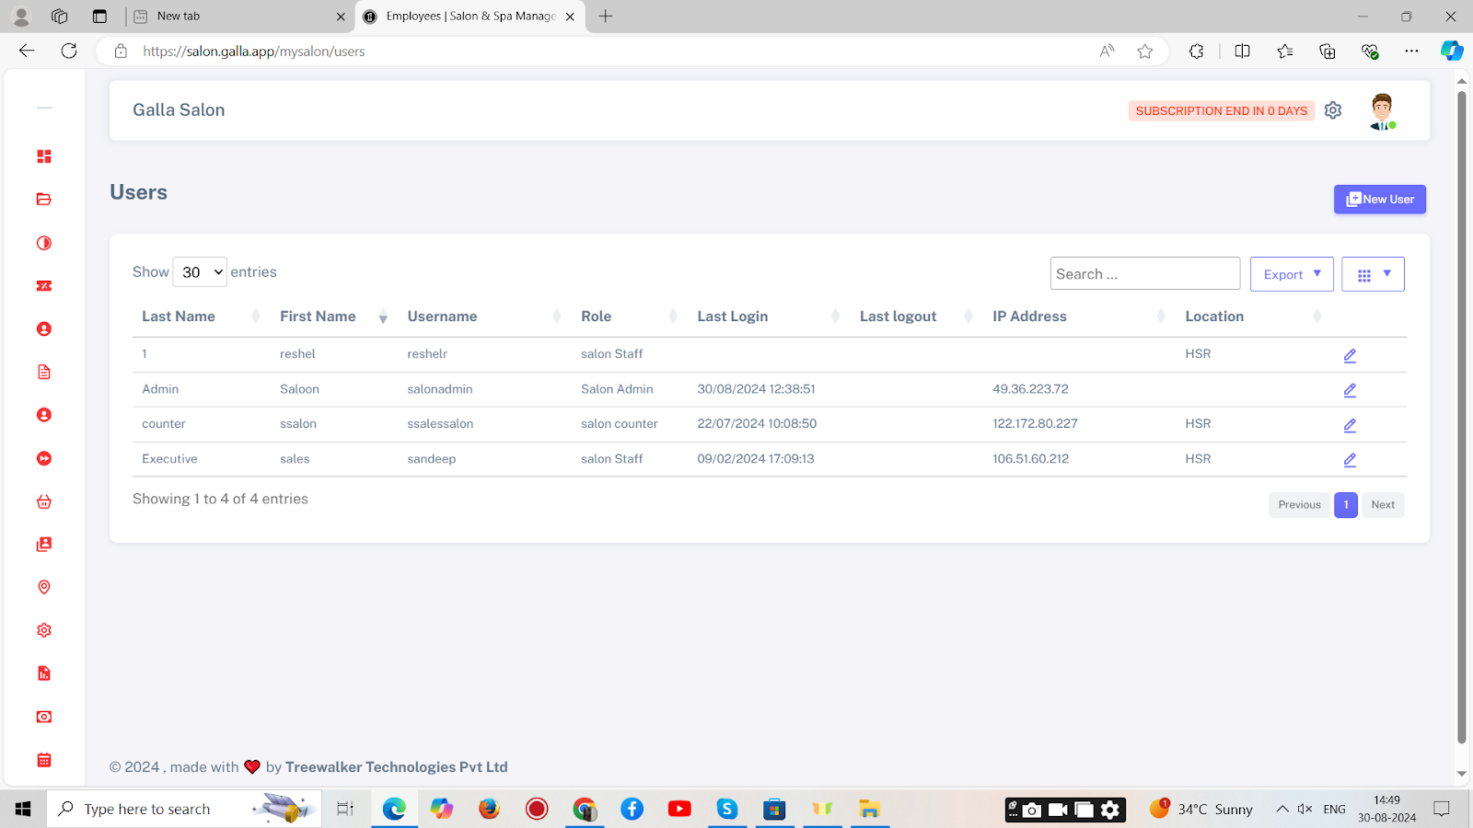
Task: Collapse sidebar using the top dash icon
Action: point(44,108)
